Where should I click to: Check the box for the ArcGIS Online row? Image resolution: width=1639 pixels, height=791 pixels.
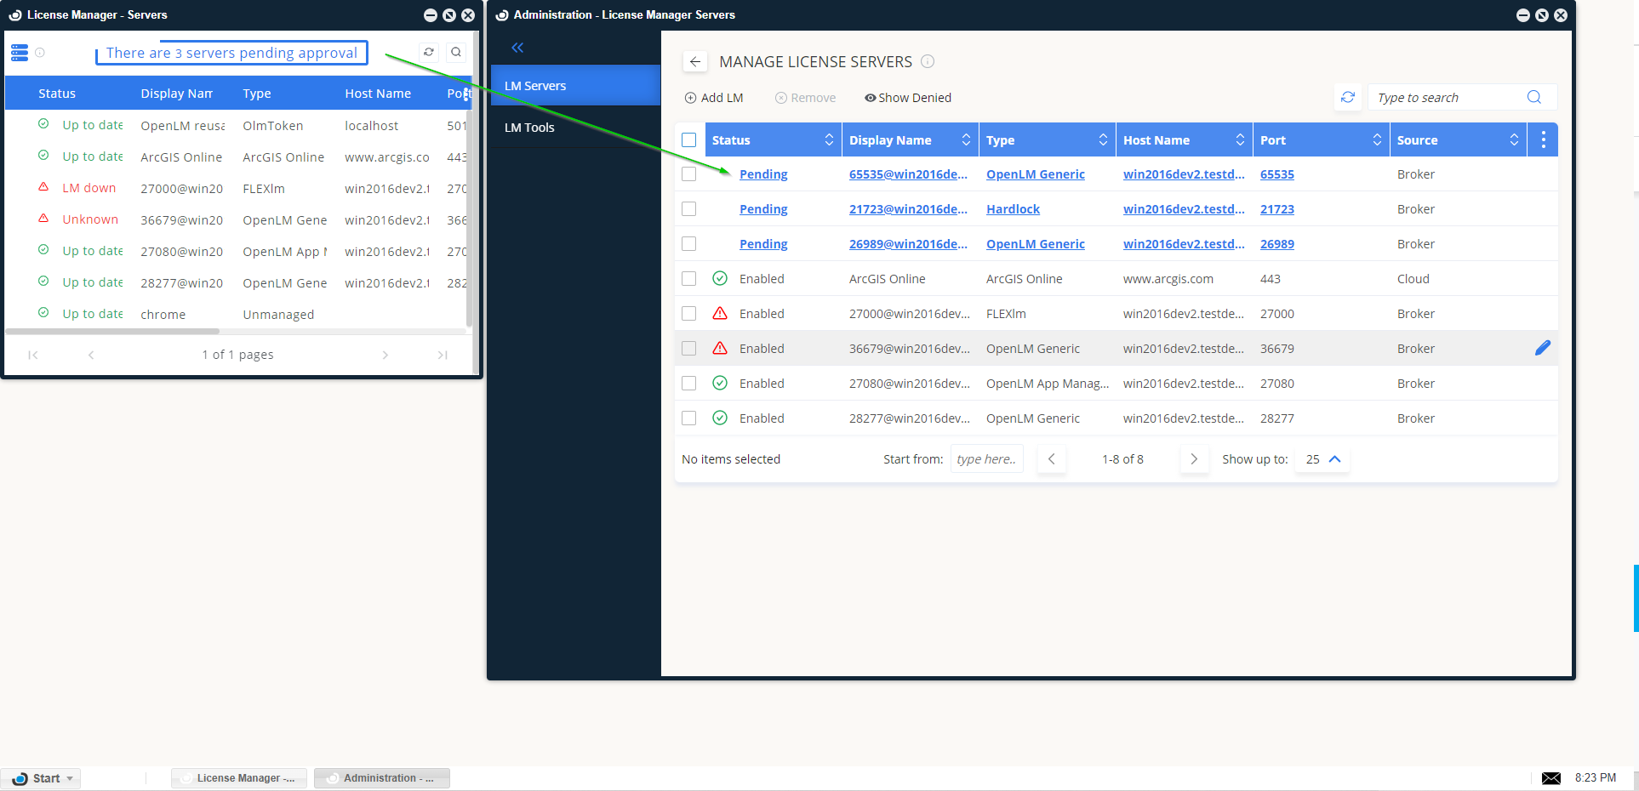pos(689,279)
